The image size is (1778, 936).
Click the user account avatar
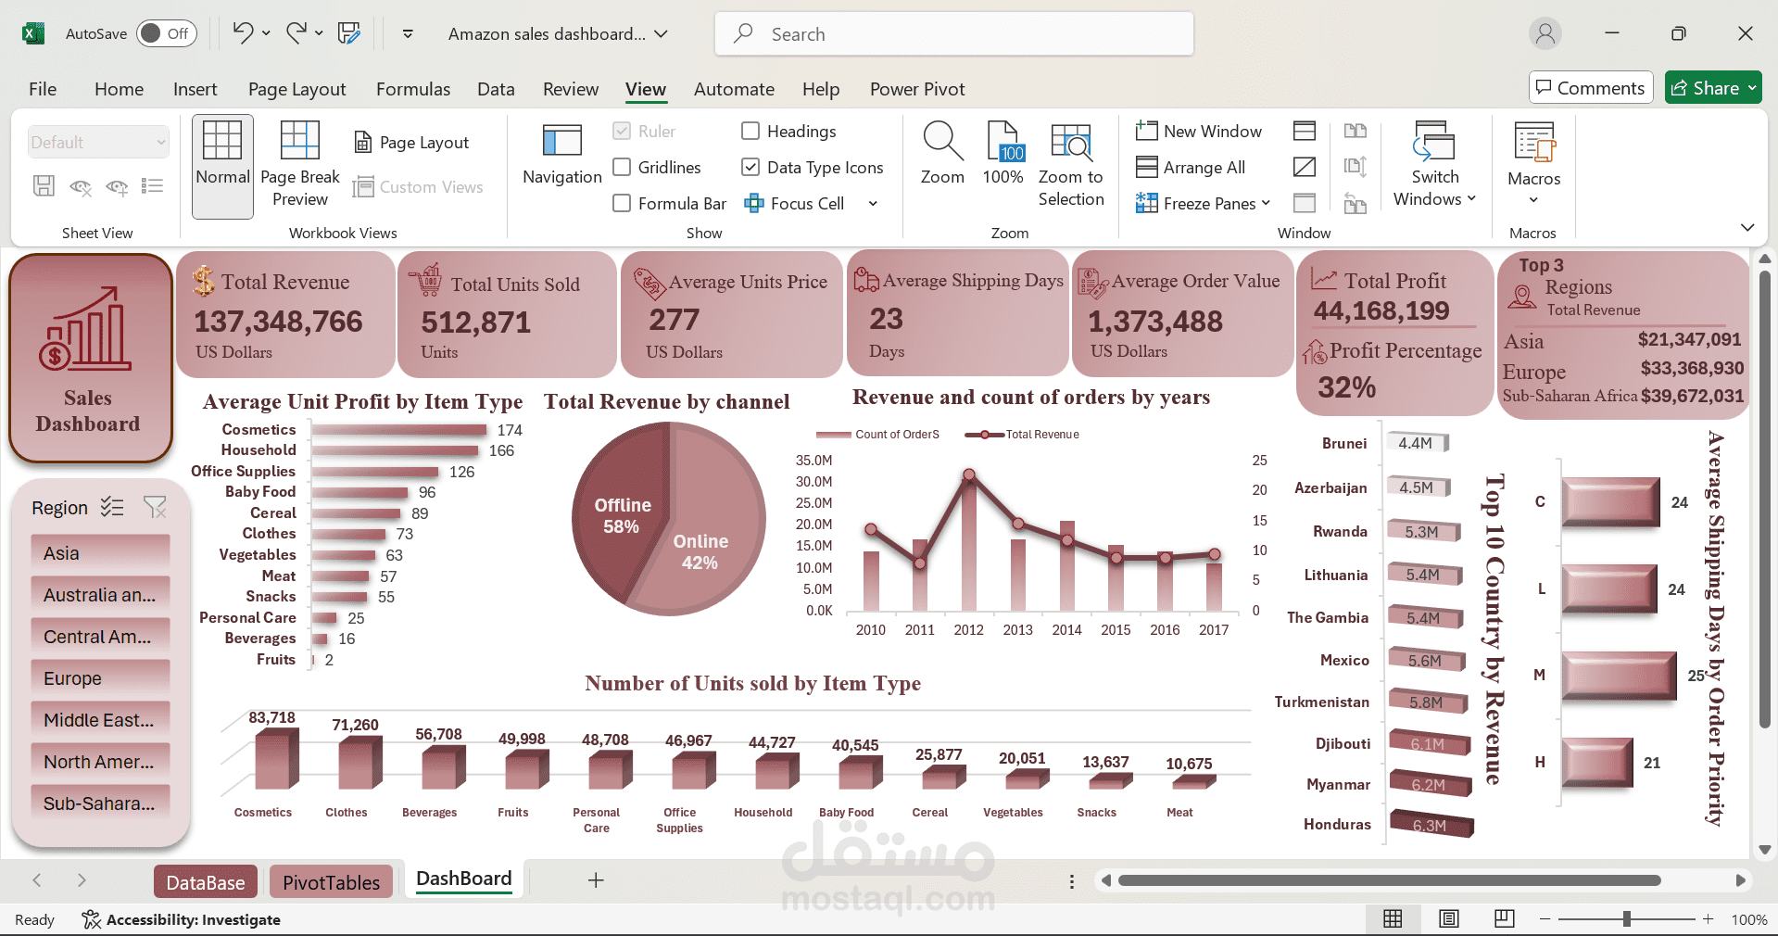(1545, 33)
